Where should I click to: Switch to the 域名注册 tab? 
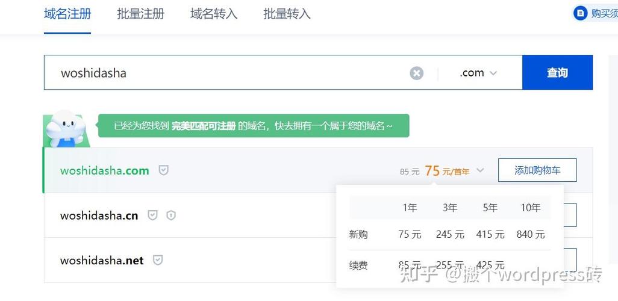click(x=67, y=14)
